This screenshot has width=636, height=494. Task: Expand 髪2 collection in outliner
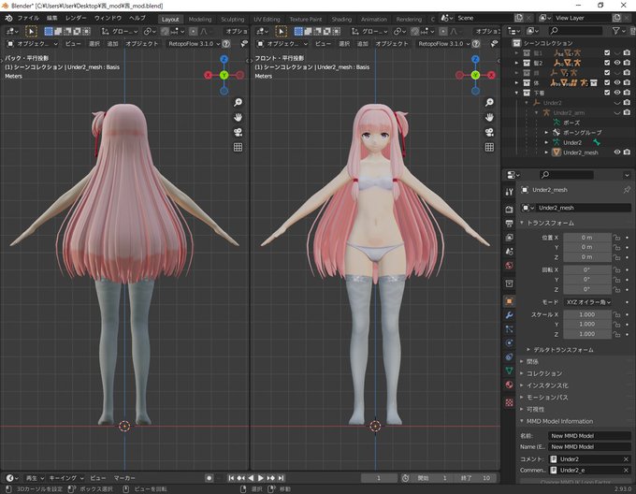[x=516, y=63]
